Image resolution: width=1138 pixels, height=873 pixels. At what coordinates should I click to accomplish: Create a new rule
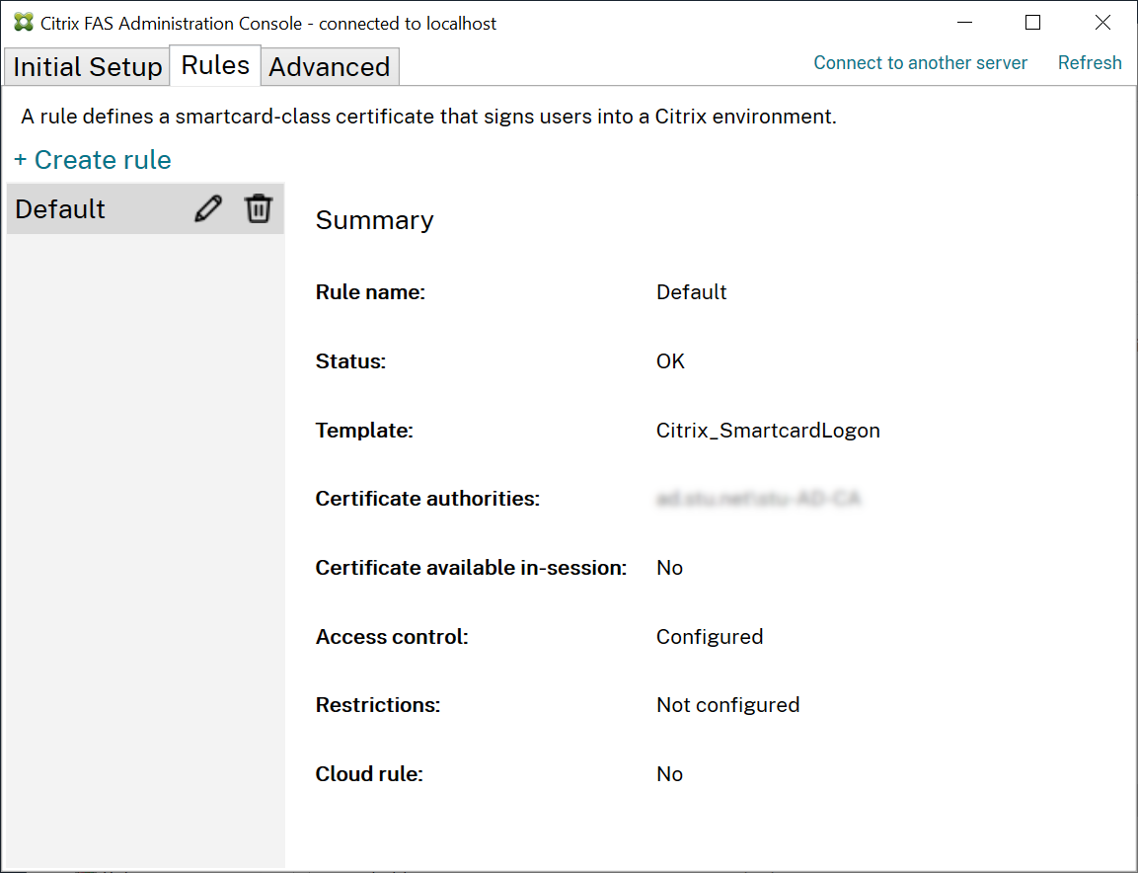coord(93,160)
